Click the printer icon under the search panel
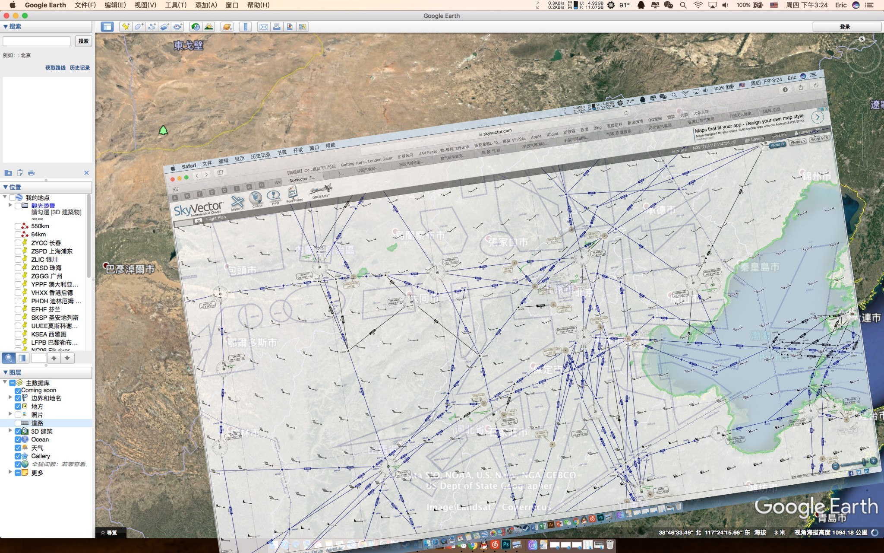This screenshot has height=553, width=884. coord(31,173)
